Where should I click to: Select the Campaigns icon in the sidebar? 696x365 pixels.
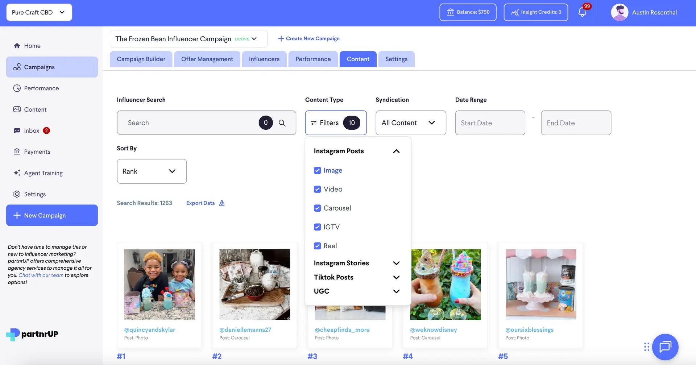tap(17, 67)
